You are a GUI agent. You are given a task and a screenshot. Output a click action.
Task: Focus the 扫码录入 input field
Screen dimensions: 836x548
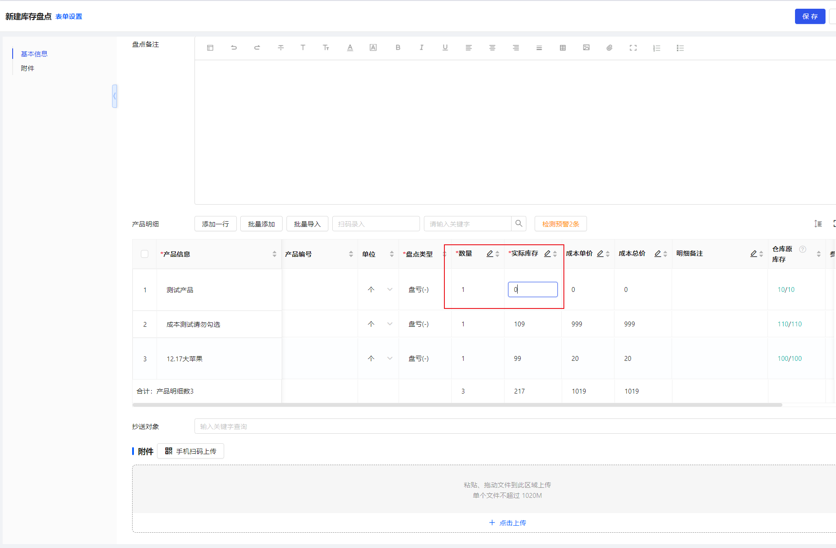375,224
